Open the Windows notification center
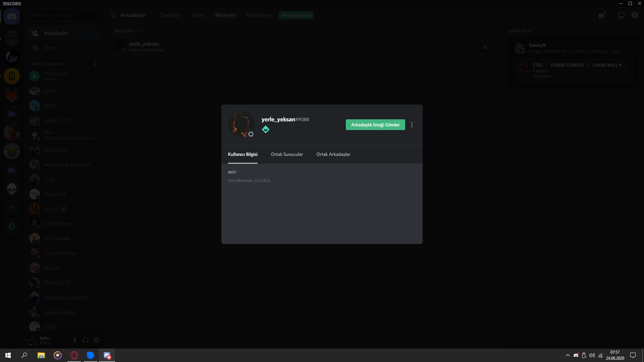 [x=633, y=355]
